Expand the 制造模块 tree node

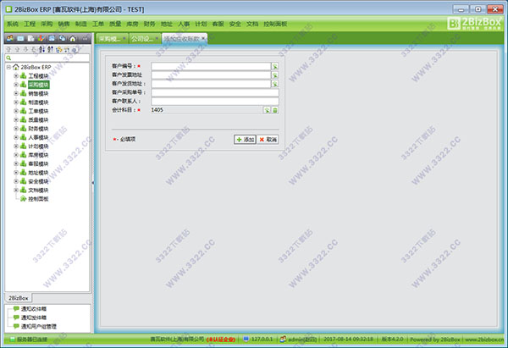tap(16, 102)
